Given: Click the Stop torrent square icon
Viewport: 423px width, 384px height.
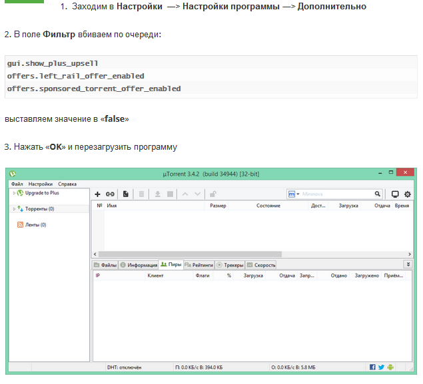Looking at the screenshot, I should [x=170, y=194].
